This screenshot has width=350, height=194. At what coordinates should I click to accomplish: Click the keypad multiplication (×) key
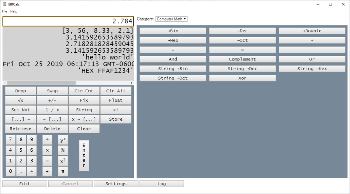pos(47,150)
